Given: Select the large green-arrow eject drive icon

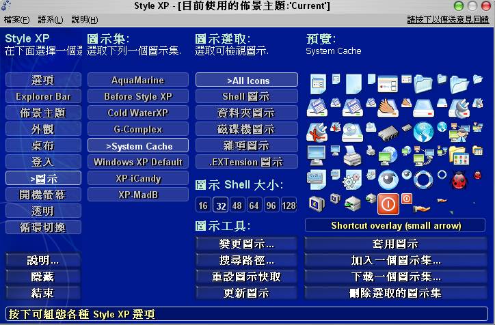Looking at the screenshot, I should (x=352, y=204).
